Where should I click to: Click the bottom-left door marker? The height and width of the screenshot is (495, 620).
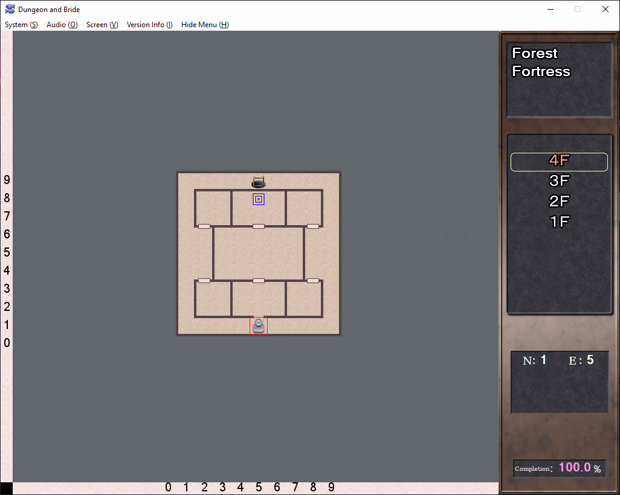click(204, 281)
